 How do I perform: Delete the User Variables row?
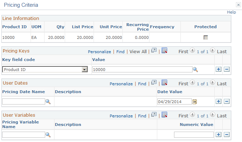point(227,135)
